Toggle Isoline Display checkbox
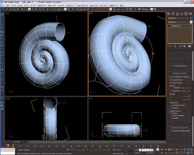 click(170, 83)
